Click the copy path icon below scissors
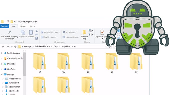This screenshot has height=95, width=169. point(37,35)
